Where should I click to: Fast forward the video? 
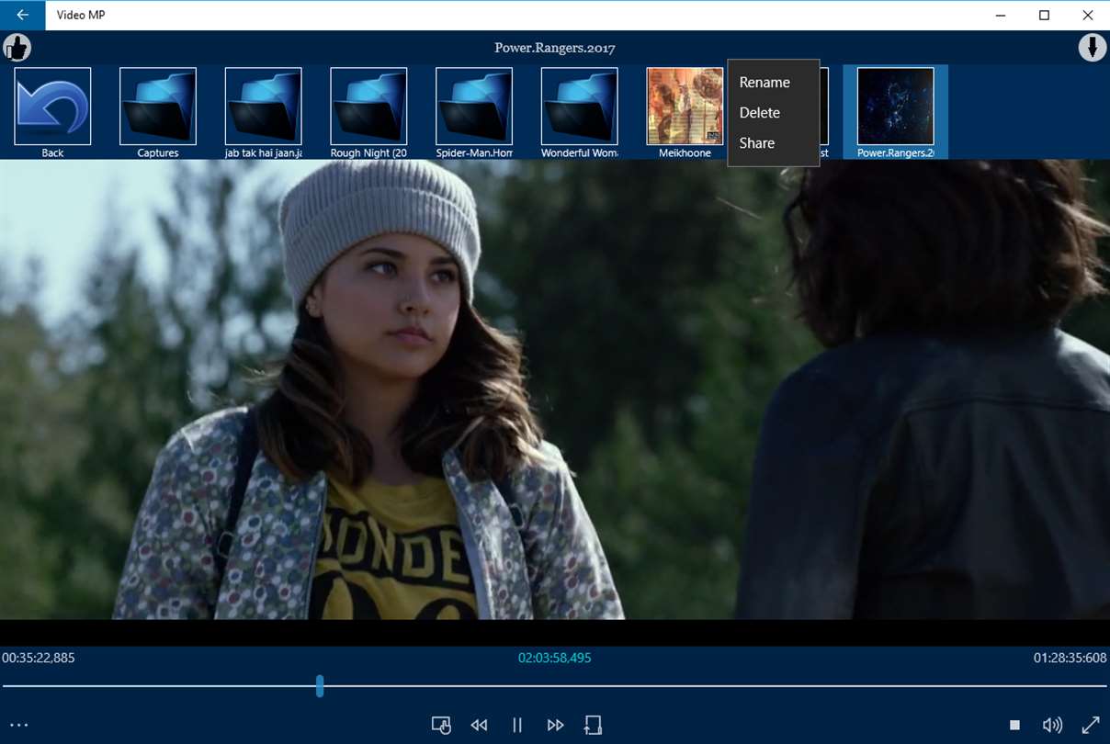point(555,725)
